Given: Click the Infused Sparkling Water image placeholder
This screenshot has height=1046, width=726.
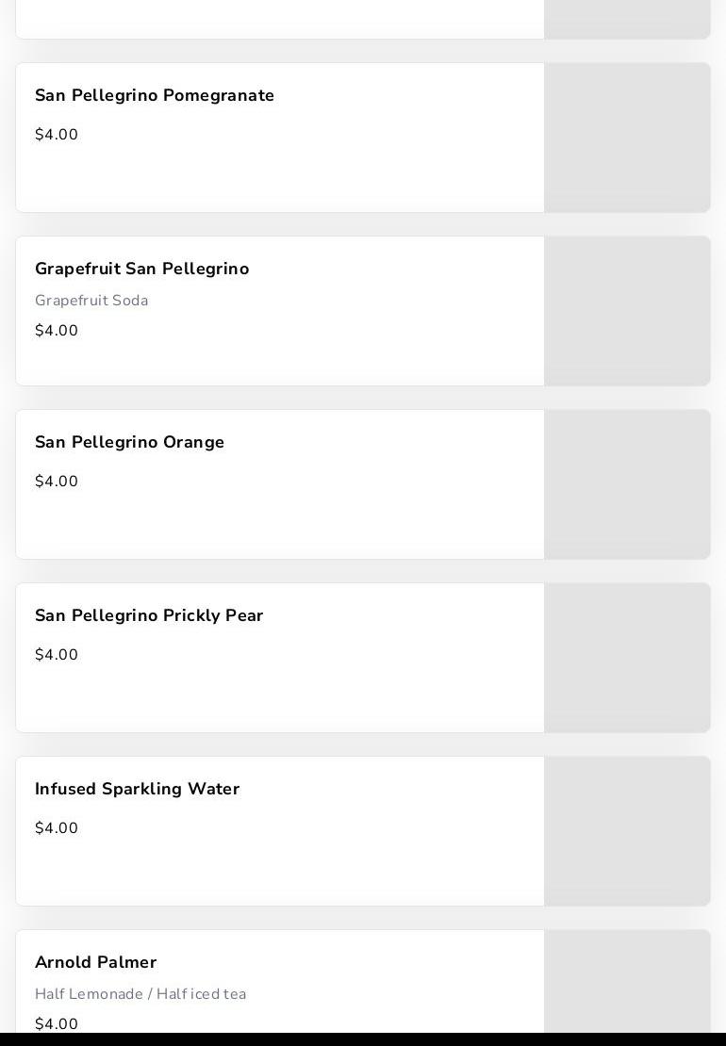Looking at the screenshot, I should point(627,831).
